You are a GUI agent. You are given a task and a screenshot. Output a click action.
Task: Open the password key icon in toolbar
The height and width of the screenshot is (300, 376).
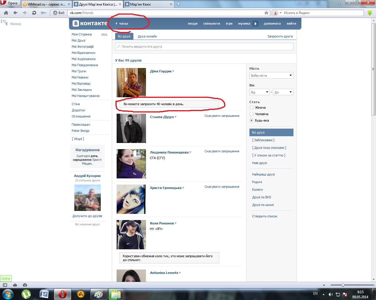[x=43, y=13]
